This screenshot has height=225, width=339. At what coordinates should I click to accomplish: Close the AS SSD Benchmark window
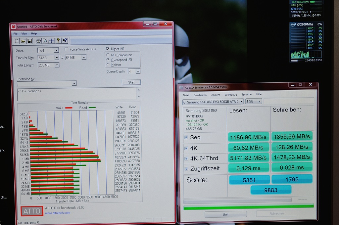(311, 84)
